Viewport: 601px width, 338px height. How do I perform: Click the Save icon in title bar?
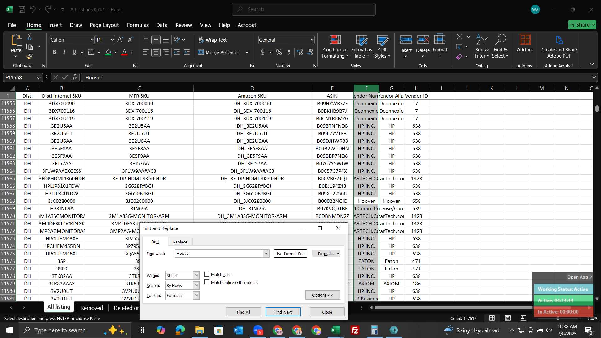22,9
